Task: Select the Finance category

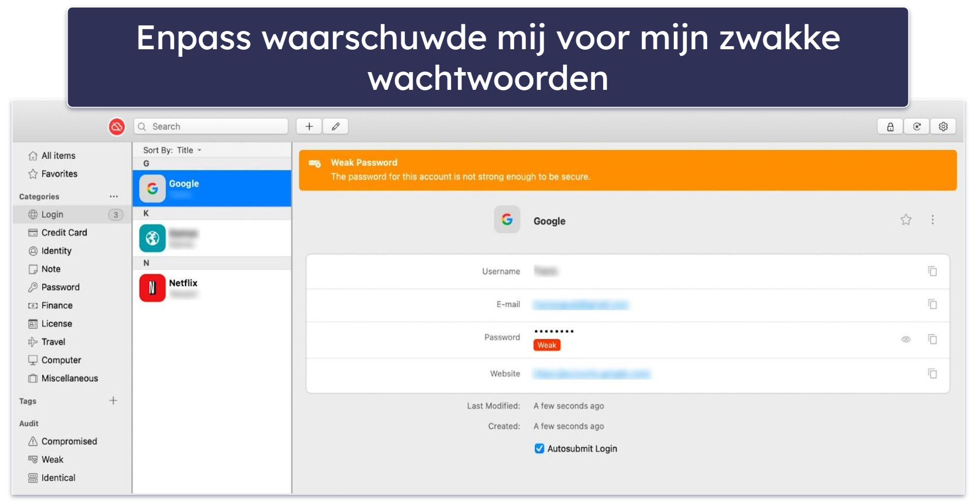Action: coord(50,306)
